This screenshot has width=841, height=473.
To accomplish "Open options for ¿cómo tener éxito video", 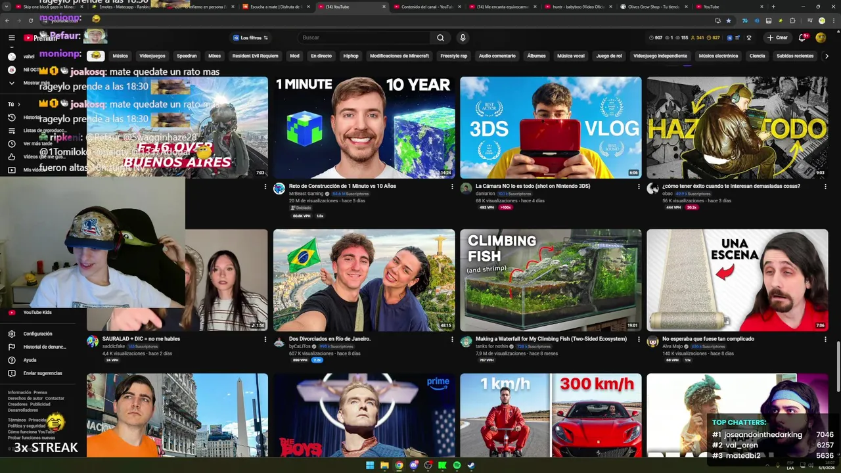I will click(x=825, y=187).
